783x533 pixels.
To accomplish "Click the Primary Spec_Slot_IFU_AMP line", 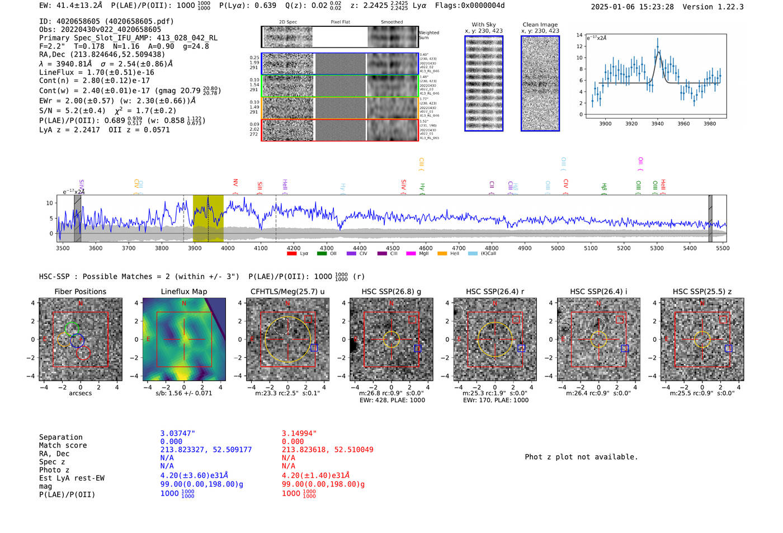I will pos(129,38).
